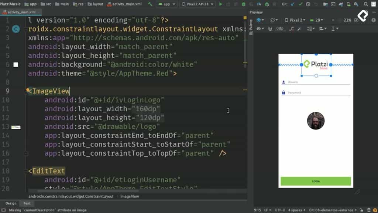Switch to the Design tab
This screenshot has width=378, height=213.
coord(10,203)
